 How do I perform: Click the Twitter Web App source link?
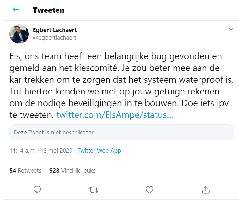(x=99, y=151)
